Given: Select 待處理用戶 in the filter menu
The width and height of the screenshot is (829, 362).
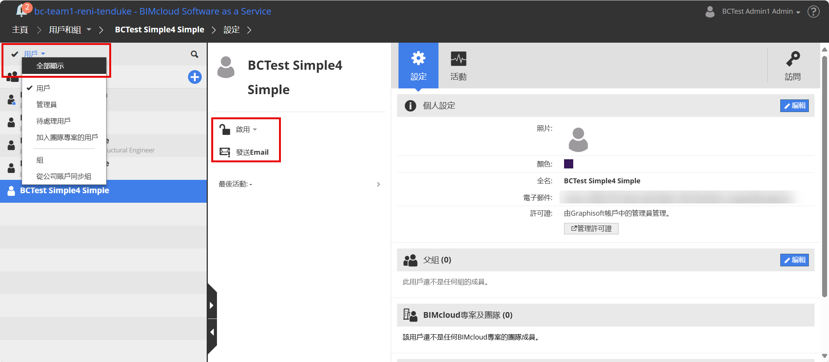Looking at the screenshot, I should [64, 121].
